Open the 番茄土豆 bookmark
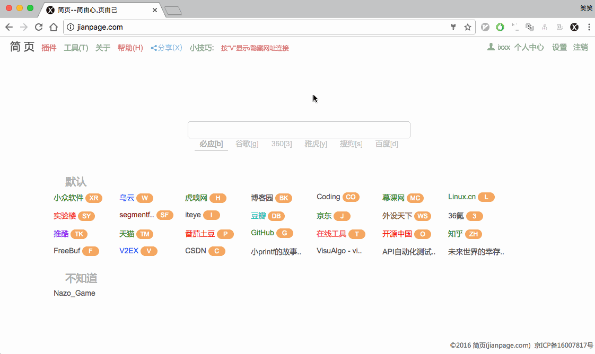 click(x=199, y=234)
